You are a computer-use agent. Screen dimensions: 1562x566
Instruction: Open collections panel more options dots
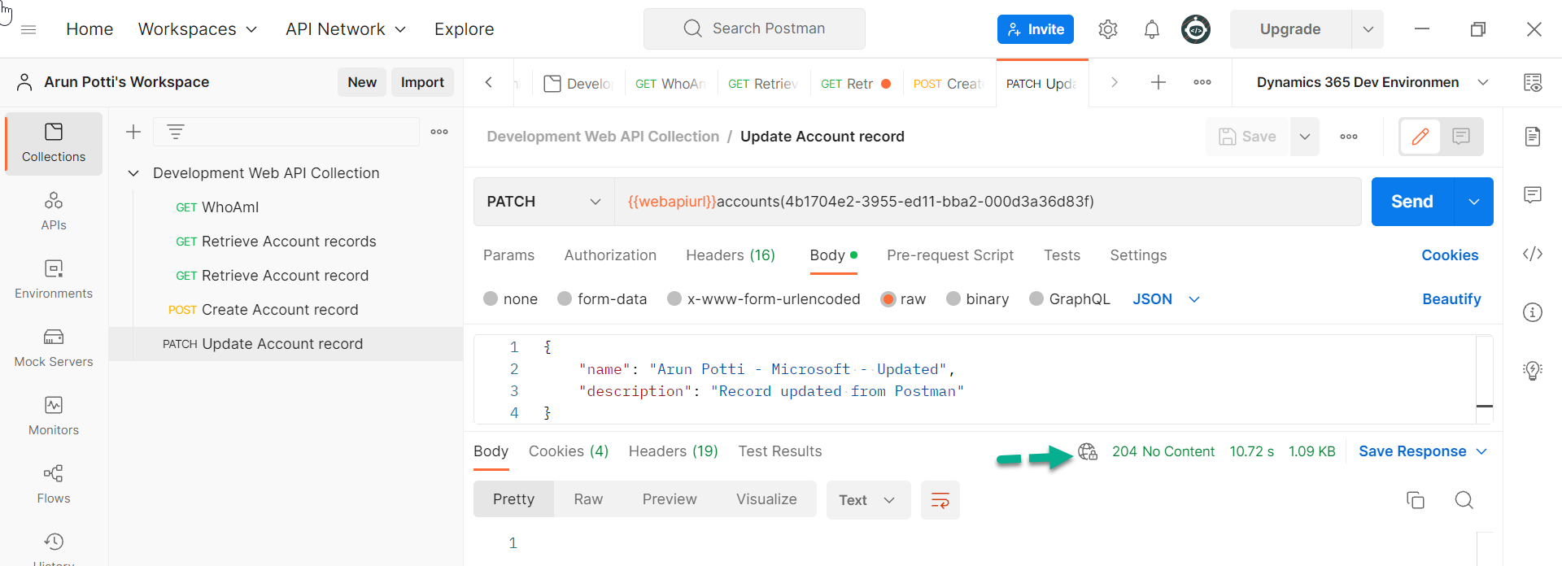point(439,132)
